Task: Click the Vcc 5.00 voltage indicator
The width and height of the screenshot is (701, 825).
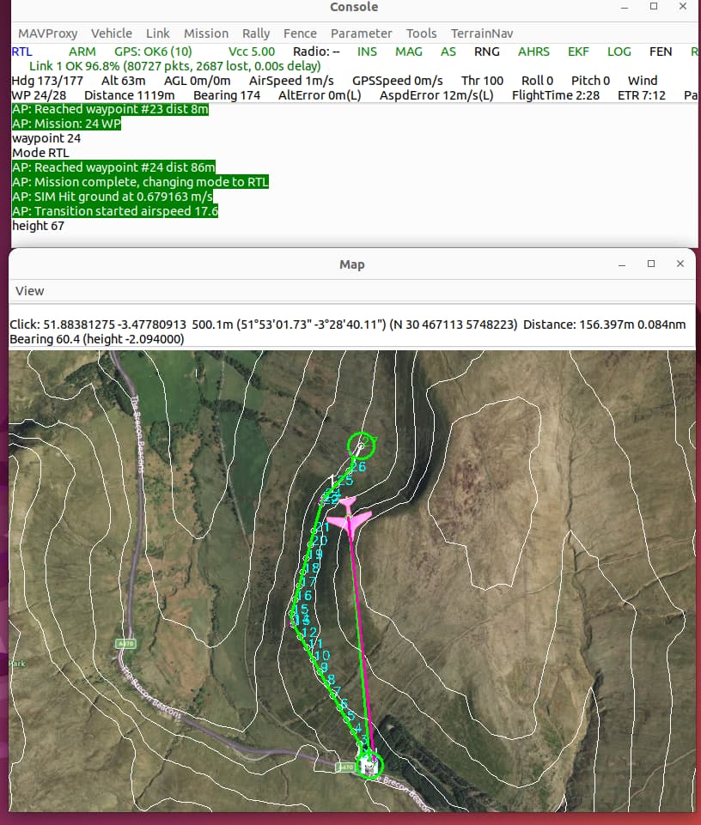Action: [x=250, y=52]
